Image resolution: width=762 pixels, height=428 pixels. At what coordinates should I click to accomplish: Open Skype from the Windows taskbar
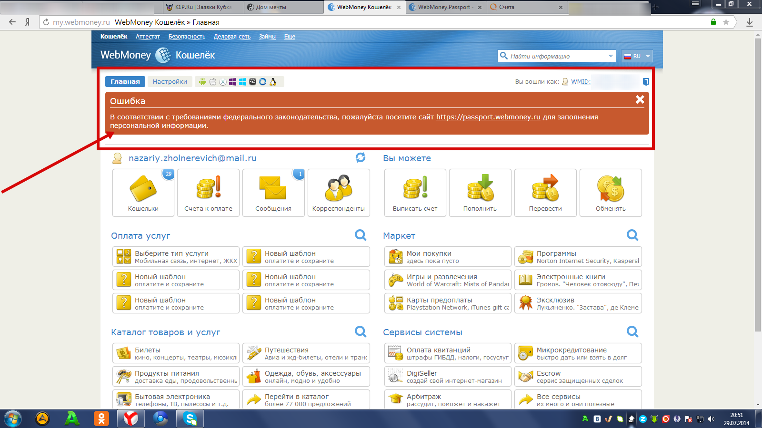coord(190,419)
